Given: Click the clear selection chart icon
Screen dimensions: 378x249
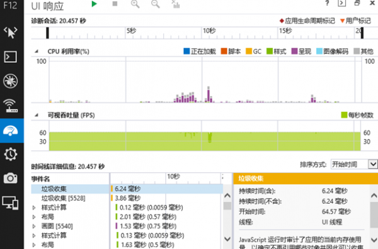Looking at the screenshot, I should pyautogui.click(x=176, y=4).
